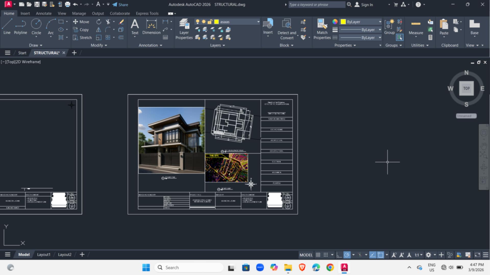Viewport: 490px width, 275px height.
Task: Click the Move tool
Action: click(x=81, y=22)
